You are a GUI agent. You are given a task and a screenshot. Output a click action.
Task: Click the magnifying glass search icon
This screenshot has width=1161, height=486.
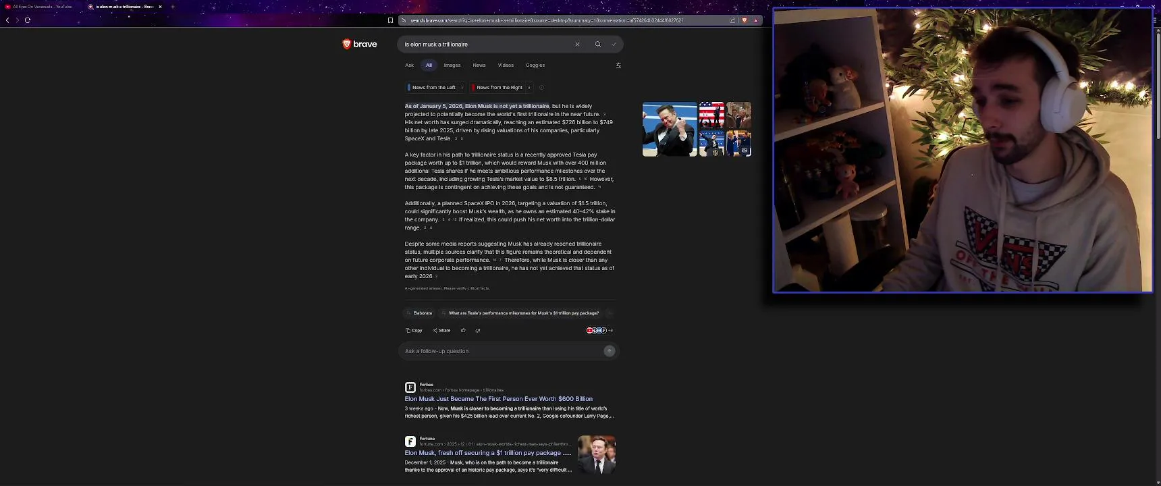(597, 45)
